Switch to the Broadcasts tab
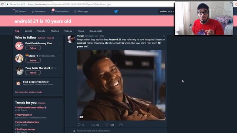 (x=96, y=31)
